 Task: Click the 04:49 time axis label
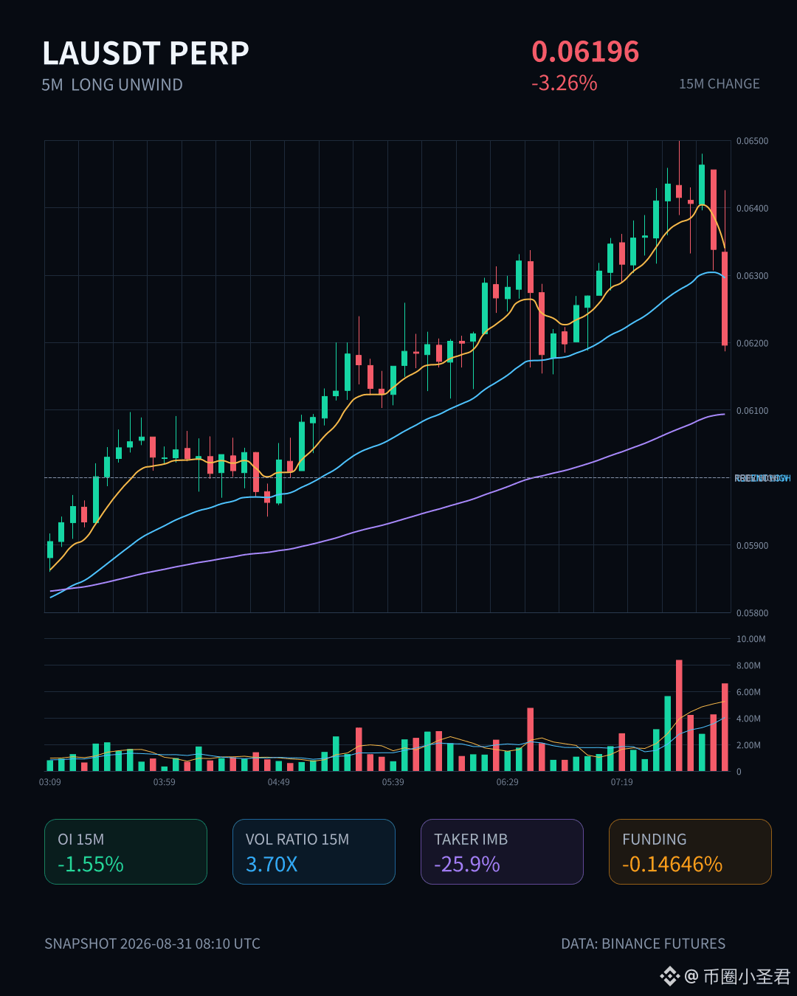click(279, 782)
